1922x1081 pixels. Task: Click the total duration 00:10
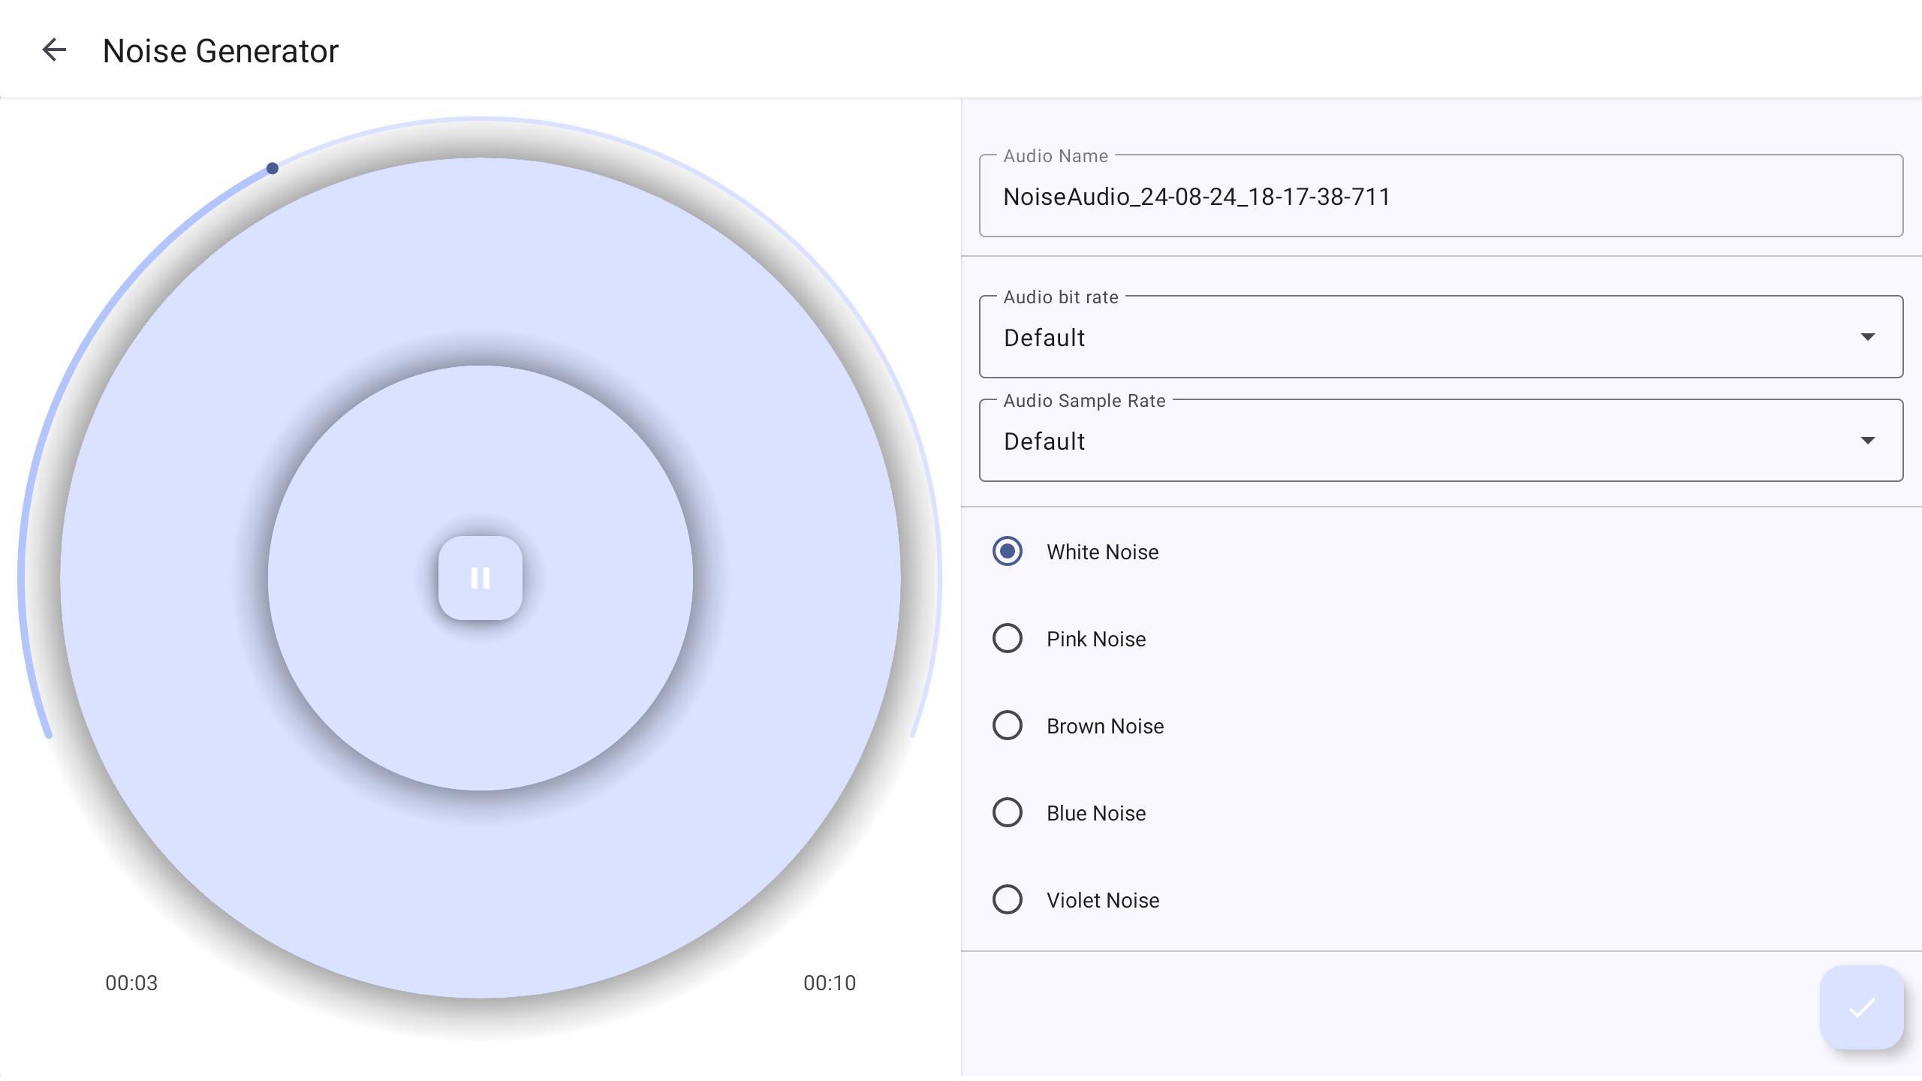(830, 983)
